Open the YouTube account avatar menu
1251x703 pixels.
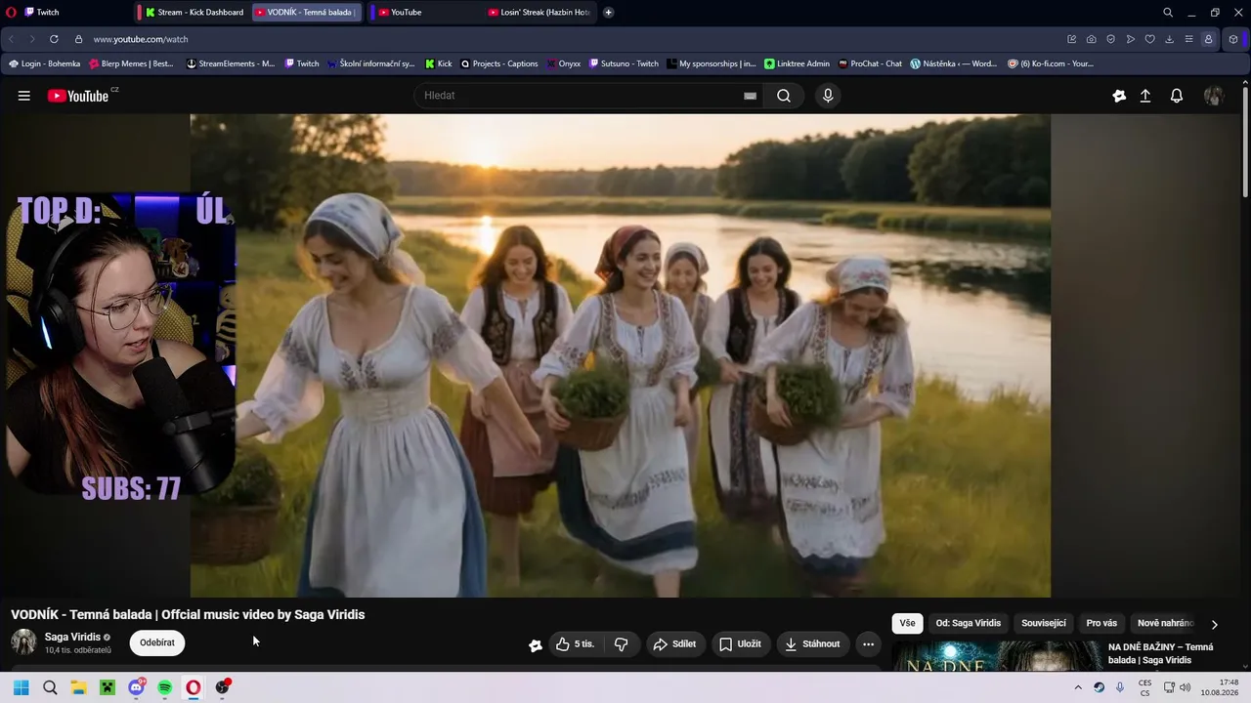click(1214, 96)
